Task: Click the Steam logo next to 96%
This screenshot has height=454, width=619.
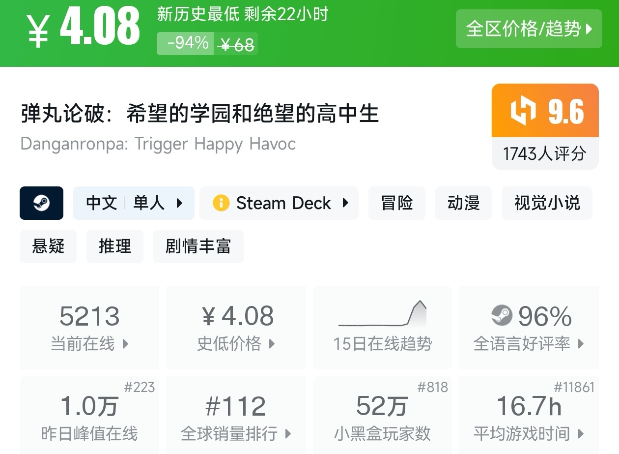Action: [502, 316]
